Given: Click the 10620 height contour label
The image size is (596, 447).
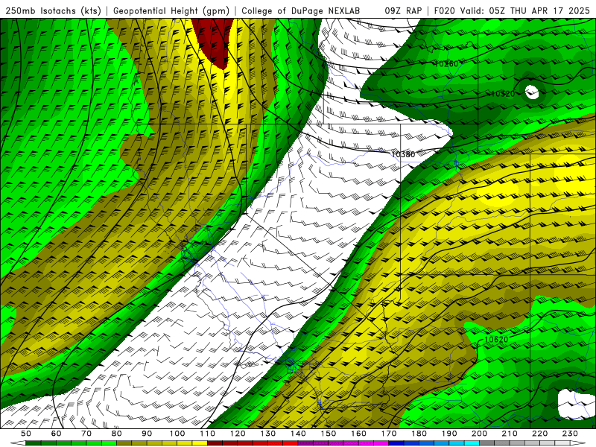Looking at the screenshot, I should 496,340.
